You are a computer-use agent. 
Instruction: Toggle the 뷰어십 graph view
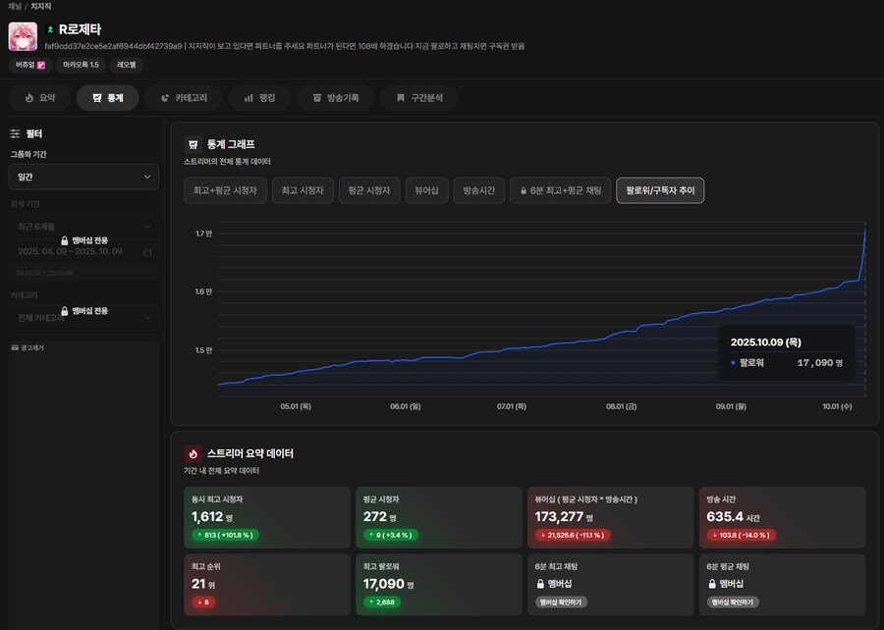click(x=426, y=190)
